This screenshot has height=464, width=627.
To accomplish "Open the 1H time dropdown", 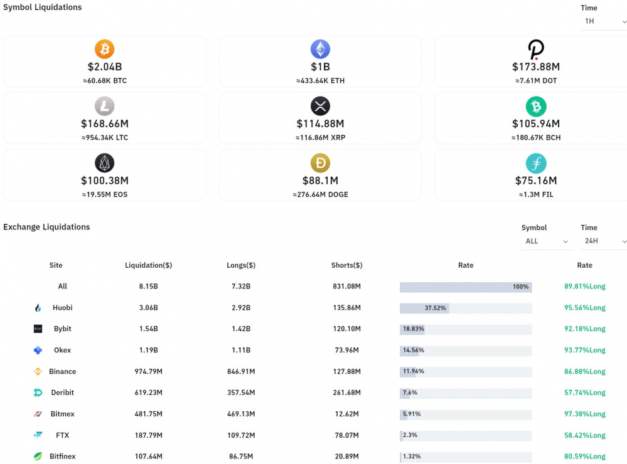I will 603,21.
